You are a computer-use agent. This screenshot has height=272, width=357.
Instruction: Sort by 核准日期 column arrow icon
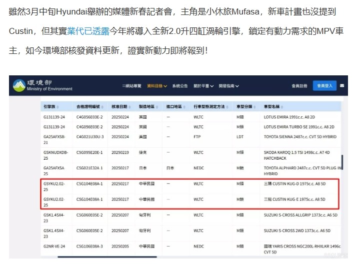click(x=129, y=107)
